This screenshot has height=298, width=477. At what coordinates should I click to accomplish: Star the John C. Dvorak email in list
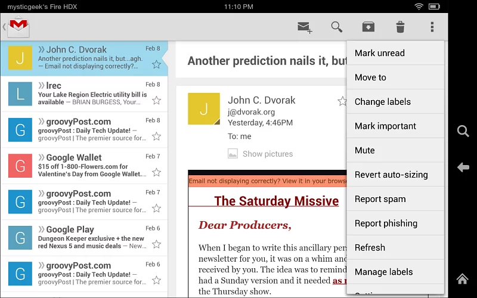(x=156, y=64)
